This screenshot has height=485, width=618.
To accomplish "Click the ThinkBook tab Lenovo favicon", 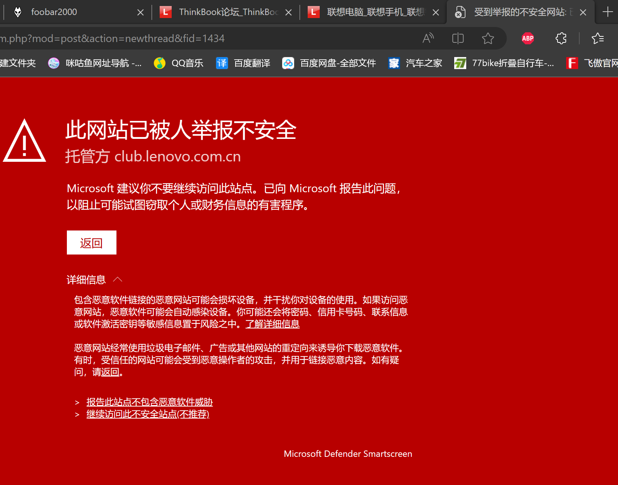I will point(166,12).
